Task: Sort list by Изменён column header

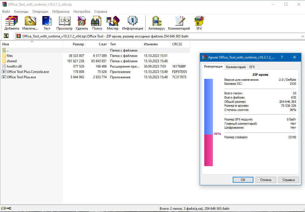Action: point(156,44)
